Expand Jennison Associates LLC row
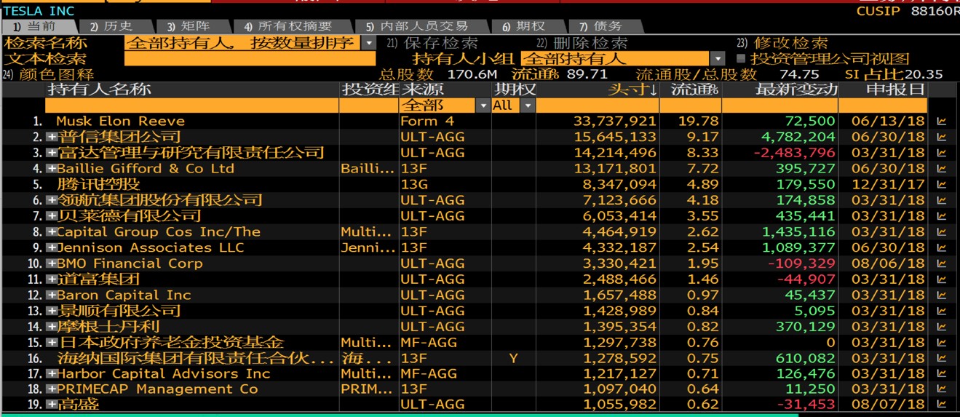Viewport: 960px width, 417px height. 52,247
